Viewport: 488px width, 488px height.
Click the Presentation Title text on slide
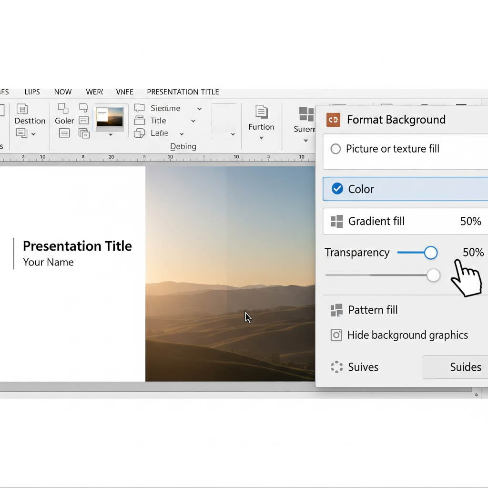pyautogui.click(x=77, y=246)
